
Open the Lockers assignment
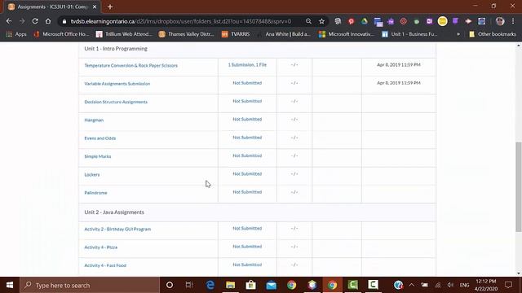tap(92, 175)
